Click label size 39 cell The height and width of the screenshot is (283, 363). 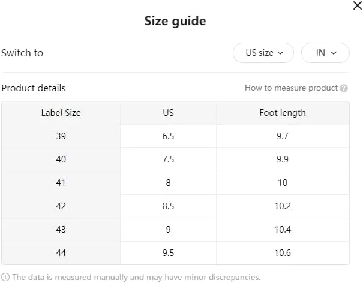[x=61, y=136]
